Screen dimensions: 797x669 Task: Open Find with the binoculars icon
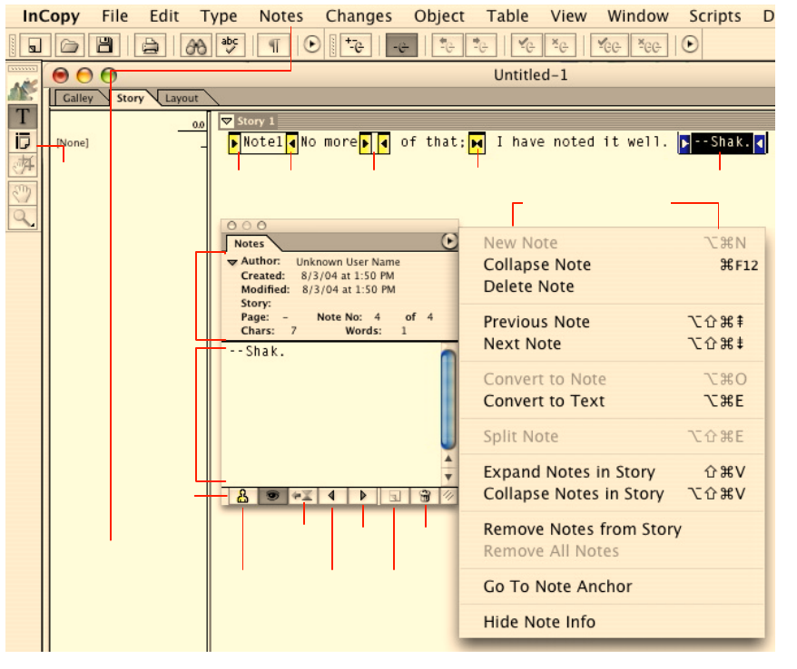[x=196, y=45]
